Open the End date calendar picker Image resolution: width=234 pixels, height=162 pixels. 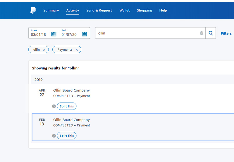point(84,34)
